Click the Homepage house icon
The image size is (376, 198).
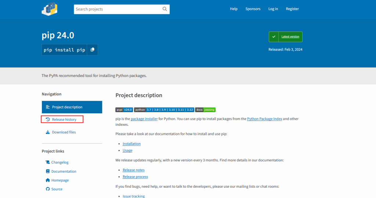click(48, 180)
